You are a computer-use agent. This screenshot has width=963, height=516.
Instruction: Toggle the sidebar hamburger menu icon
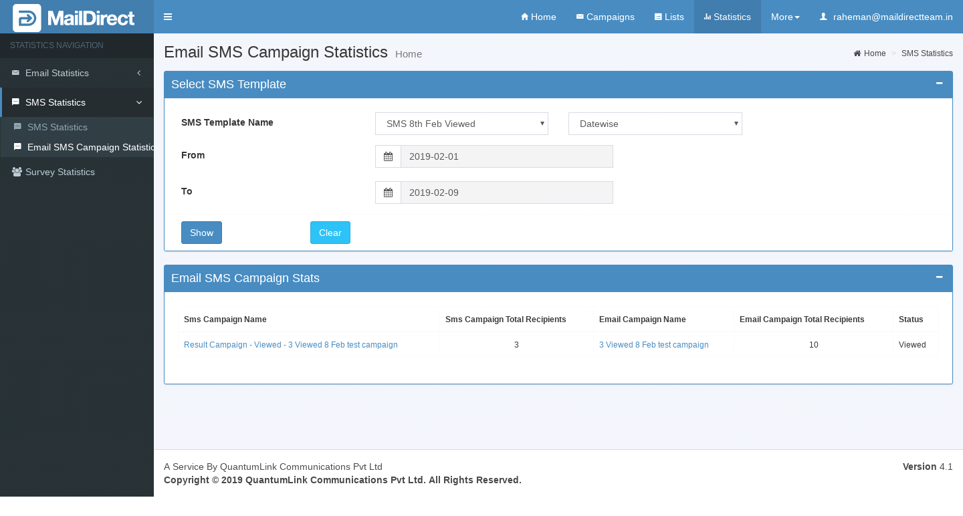[168, 17]
